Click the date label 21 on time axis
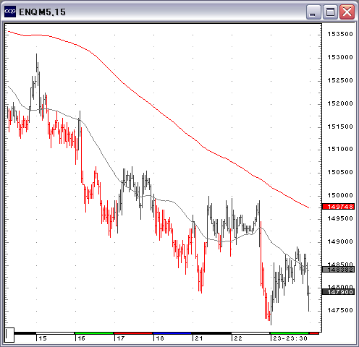The height and width of the screenshot is (347, 359). click(199, 338)
